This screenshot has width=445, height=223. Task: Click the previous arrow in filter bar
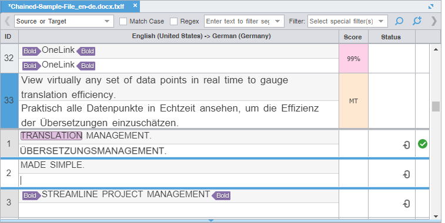[8, 21]
